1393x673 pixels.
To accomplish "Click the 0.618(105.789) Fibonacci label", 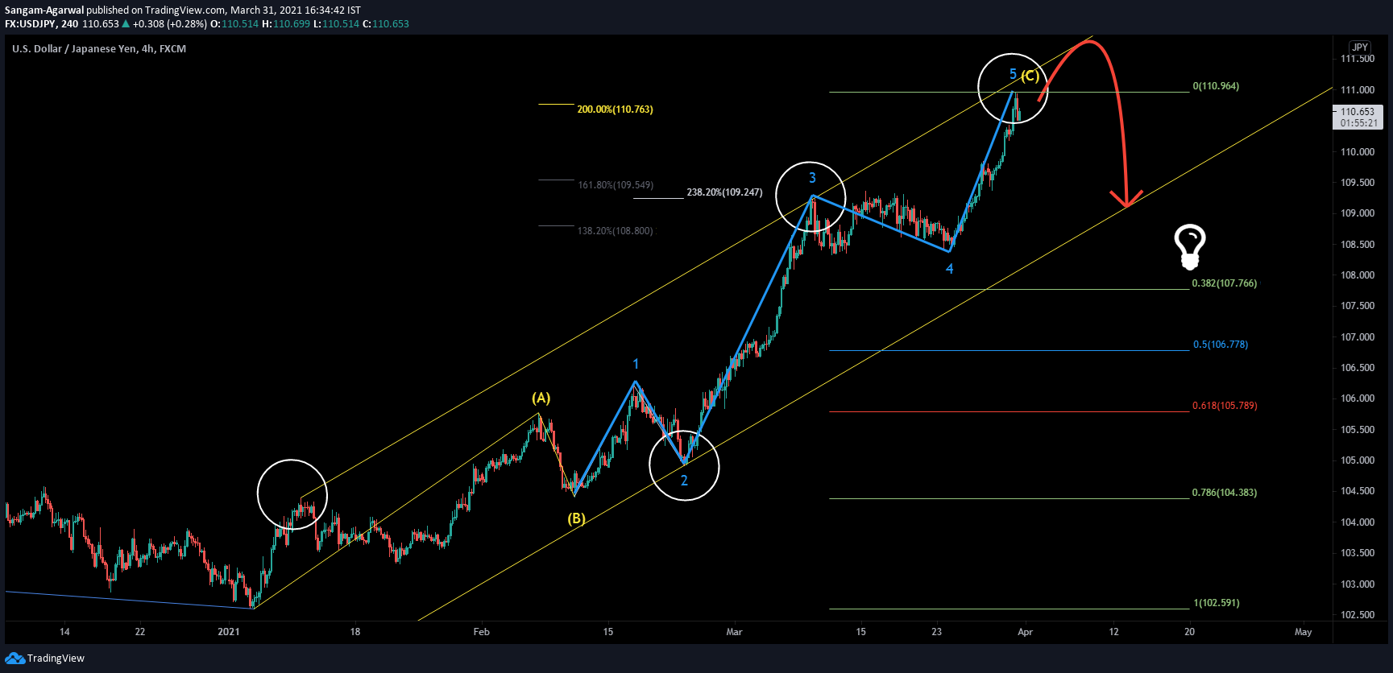I will [1225, 406].
